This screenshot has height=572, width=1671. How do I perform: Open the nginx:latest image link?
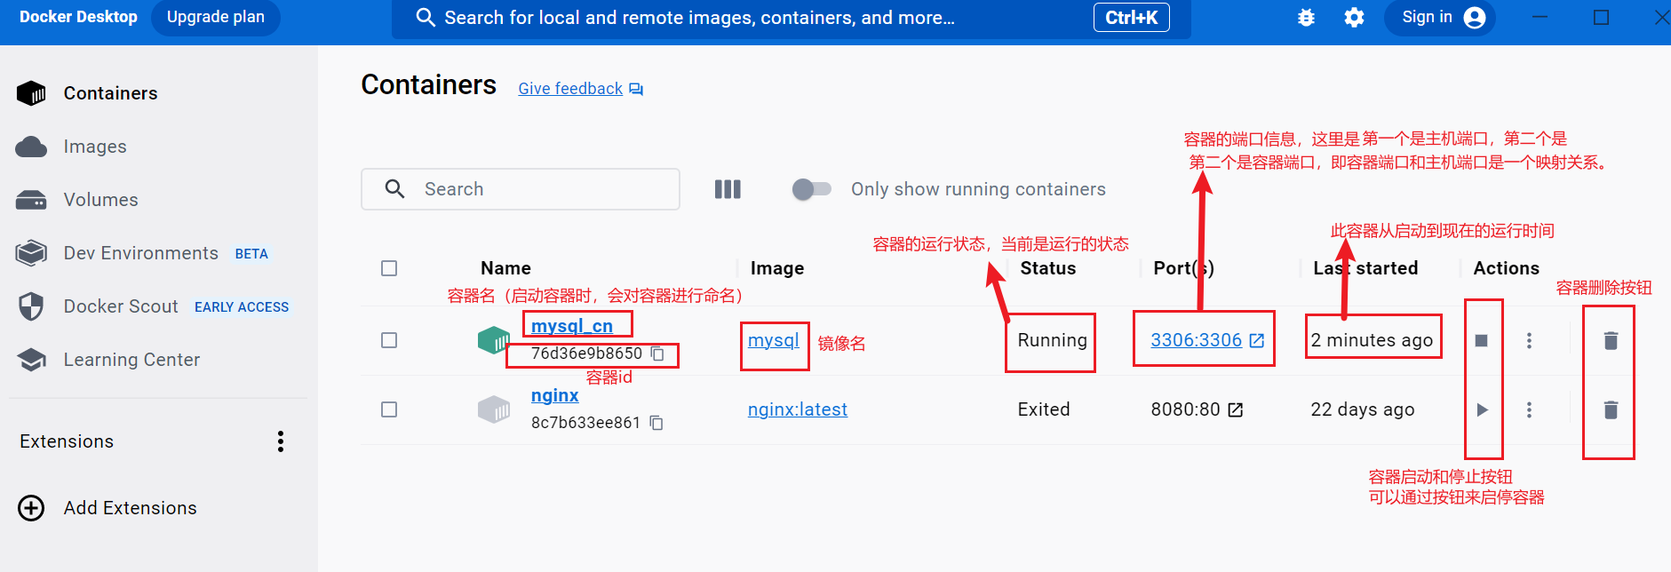click(x=798, y=409)
